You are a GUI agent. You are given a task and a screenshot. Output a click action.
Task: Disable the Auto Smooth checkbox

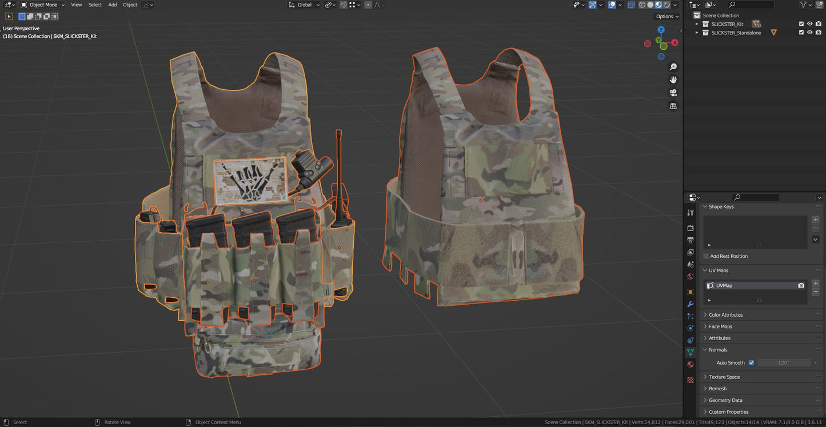[751, 363]
